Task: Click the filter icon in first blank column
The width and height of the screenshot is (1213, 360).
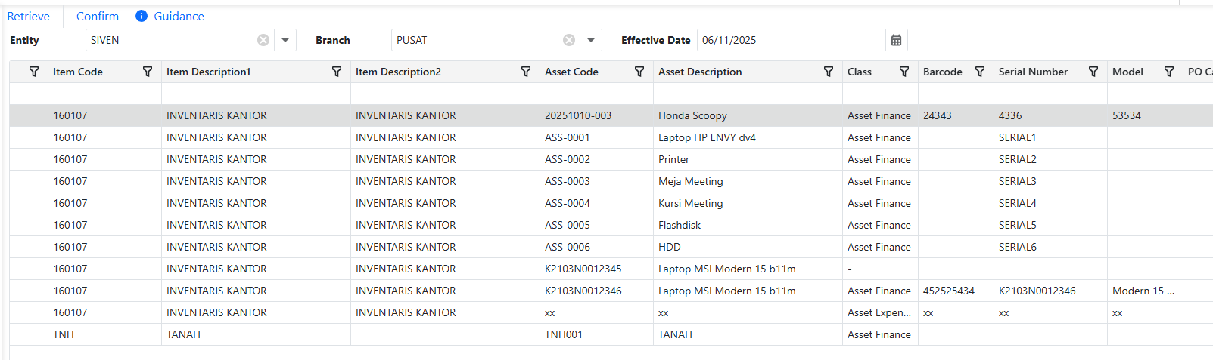Action: point(34,72)
